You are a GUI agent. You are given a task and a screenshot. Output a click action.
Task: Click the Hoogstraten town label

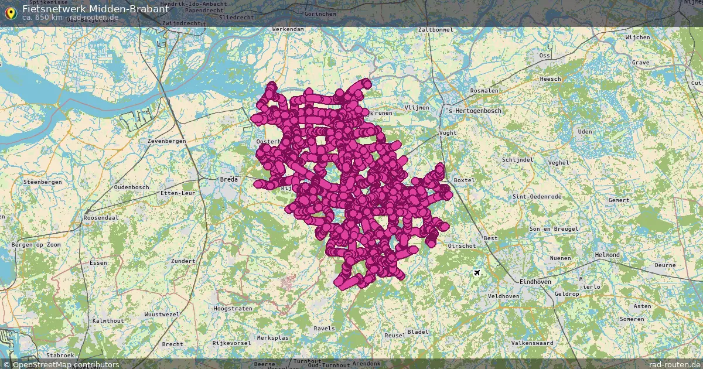tap(233, 308)
